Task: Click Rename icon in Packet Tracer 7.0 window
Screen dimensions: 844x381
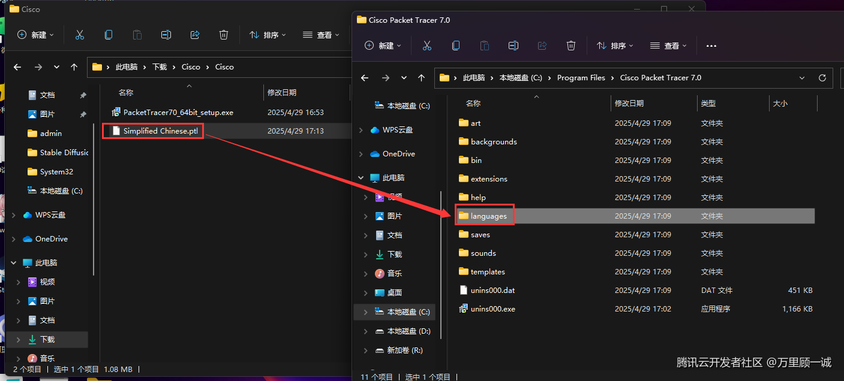Action: pyautogui.click(x=513, y=46)
